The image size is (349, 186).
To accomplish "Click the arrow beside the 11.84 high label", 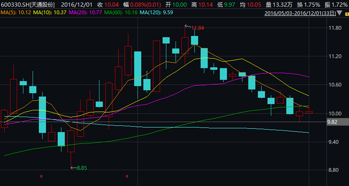I will [188, 27].
